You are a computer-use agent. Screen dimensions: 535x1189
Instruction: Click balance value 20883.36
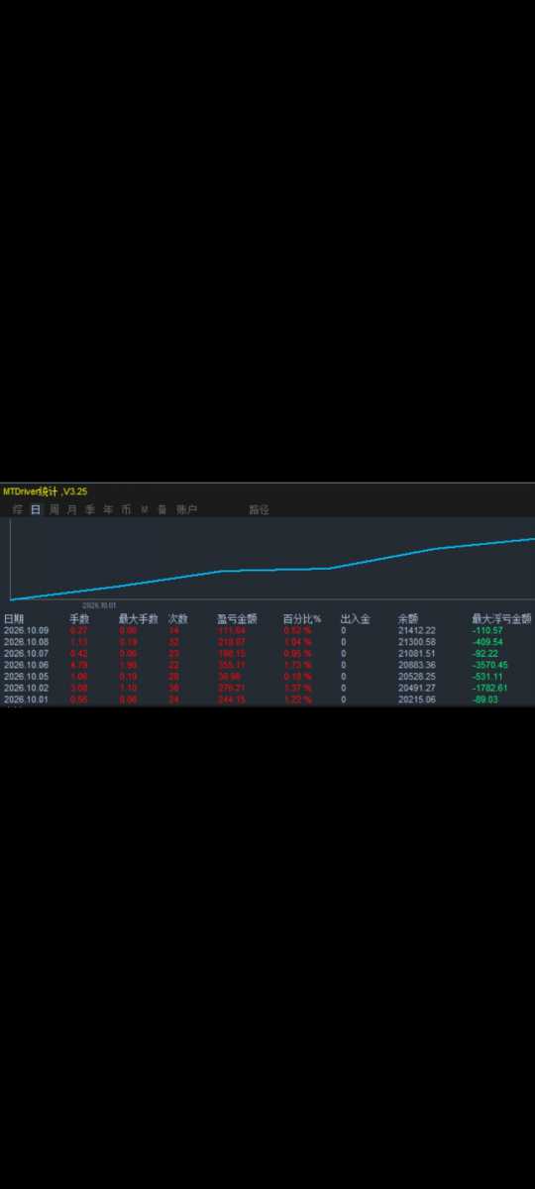pos(417,665)
